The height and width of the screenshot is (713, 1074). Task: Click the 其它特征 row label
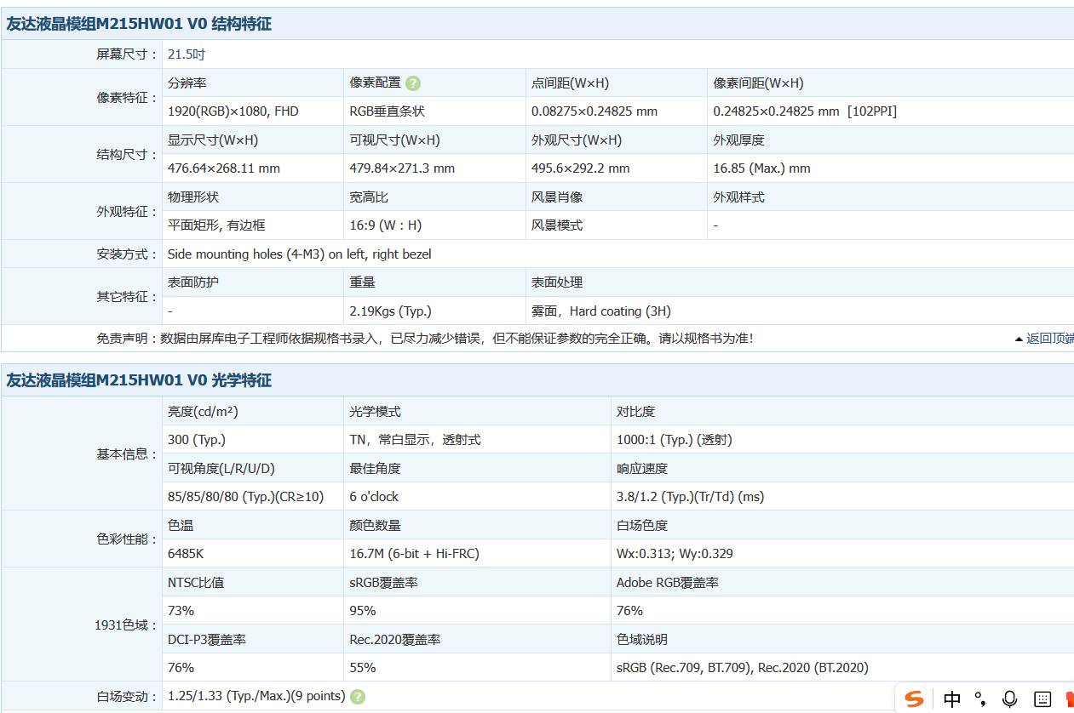(x=128, y=297)
